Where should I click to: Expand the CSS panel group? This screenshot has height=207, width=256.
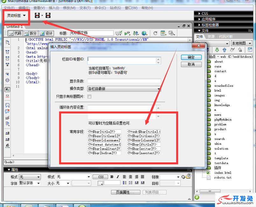tap(205, 13)
